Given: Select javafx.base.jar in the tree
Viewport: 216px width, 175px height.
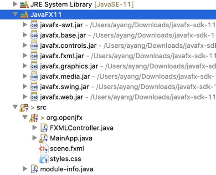Looking at the screenshot, I should pos(63,35).
